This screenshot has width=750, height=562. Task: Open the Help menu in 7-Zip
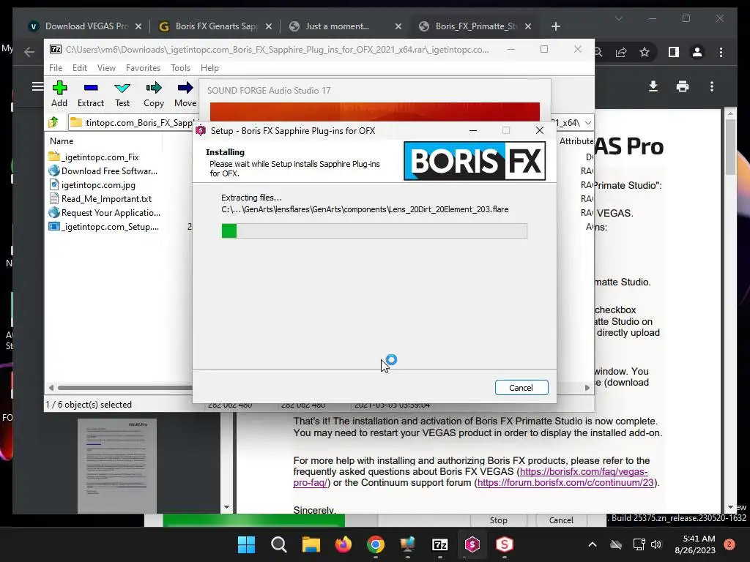(x=209, y=68)
